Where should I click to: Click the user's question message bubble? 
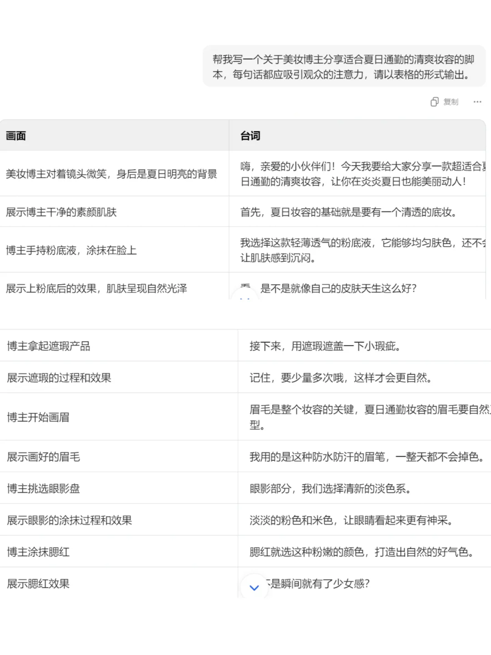pos(345,66)
